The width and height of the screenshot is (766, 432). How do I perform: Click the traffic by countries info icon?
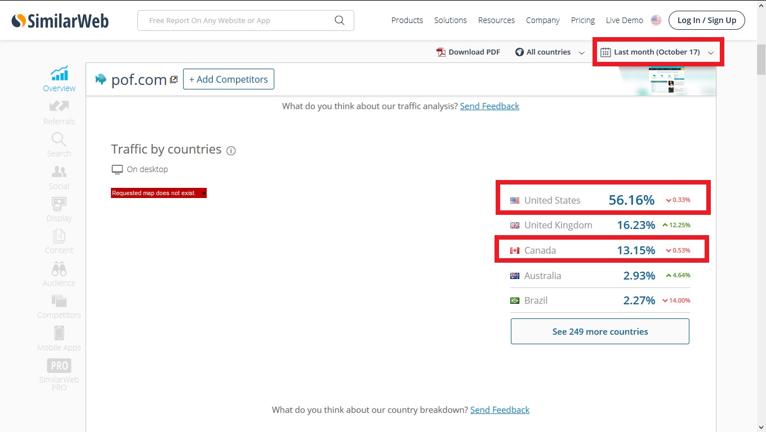click(x=231, y=150)
